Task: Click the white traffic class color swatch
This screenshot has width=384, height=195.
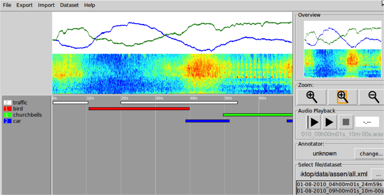Action: pyautogui.click(x=7, y=103)
